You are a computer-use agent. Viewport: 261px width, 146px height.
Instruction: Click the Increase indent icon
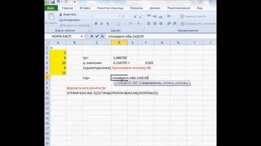point(175,24)
